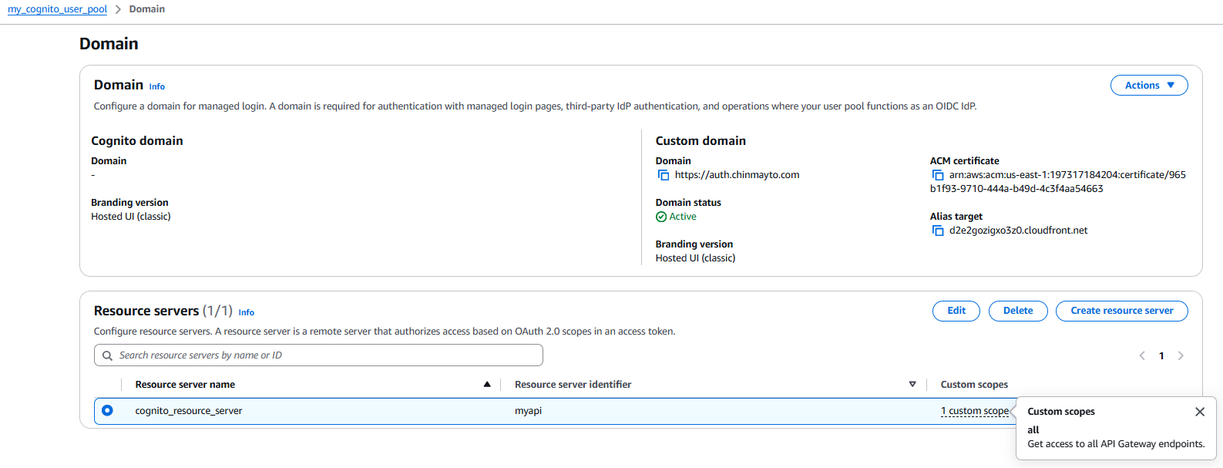Click the Custom domain section heading
The image size is (1223, 468).
coord(701,141)
